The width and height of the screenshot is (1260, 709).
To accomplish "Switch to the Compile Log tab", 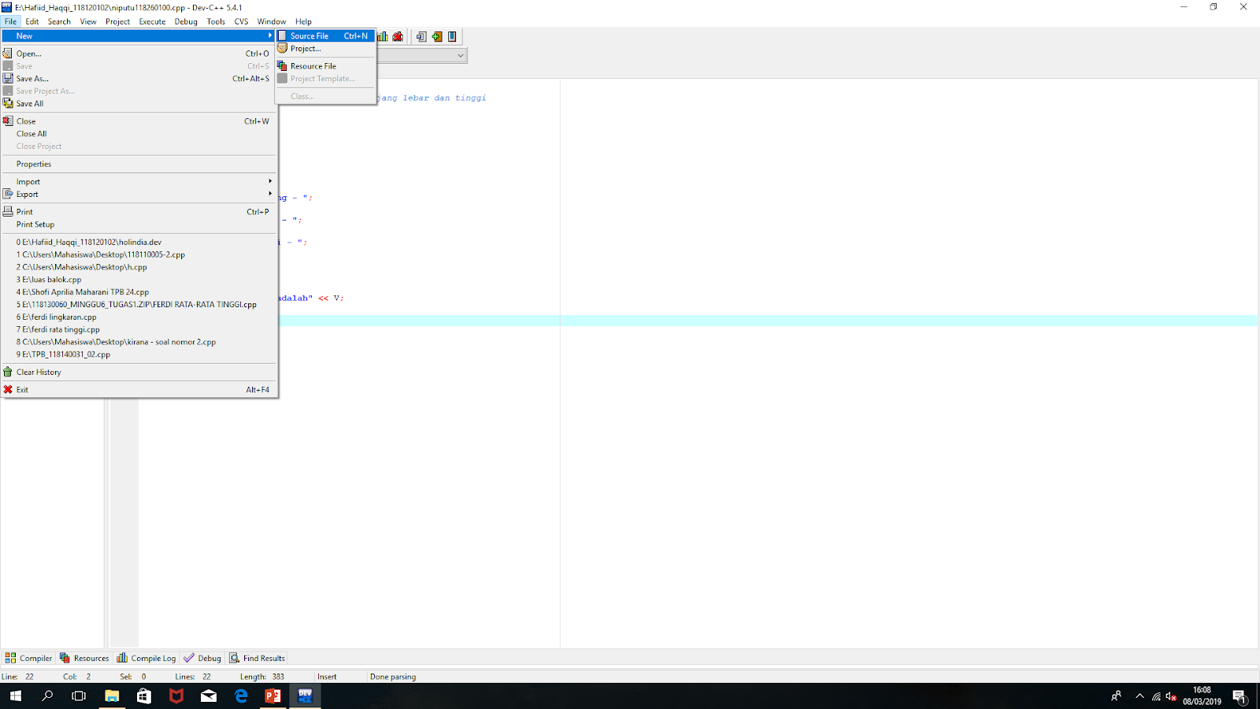I will click(x=146, y=658).
